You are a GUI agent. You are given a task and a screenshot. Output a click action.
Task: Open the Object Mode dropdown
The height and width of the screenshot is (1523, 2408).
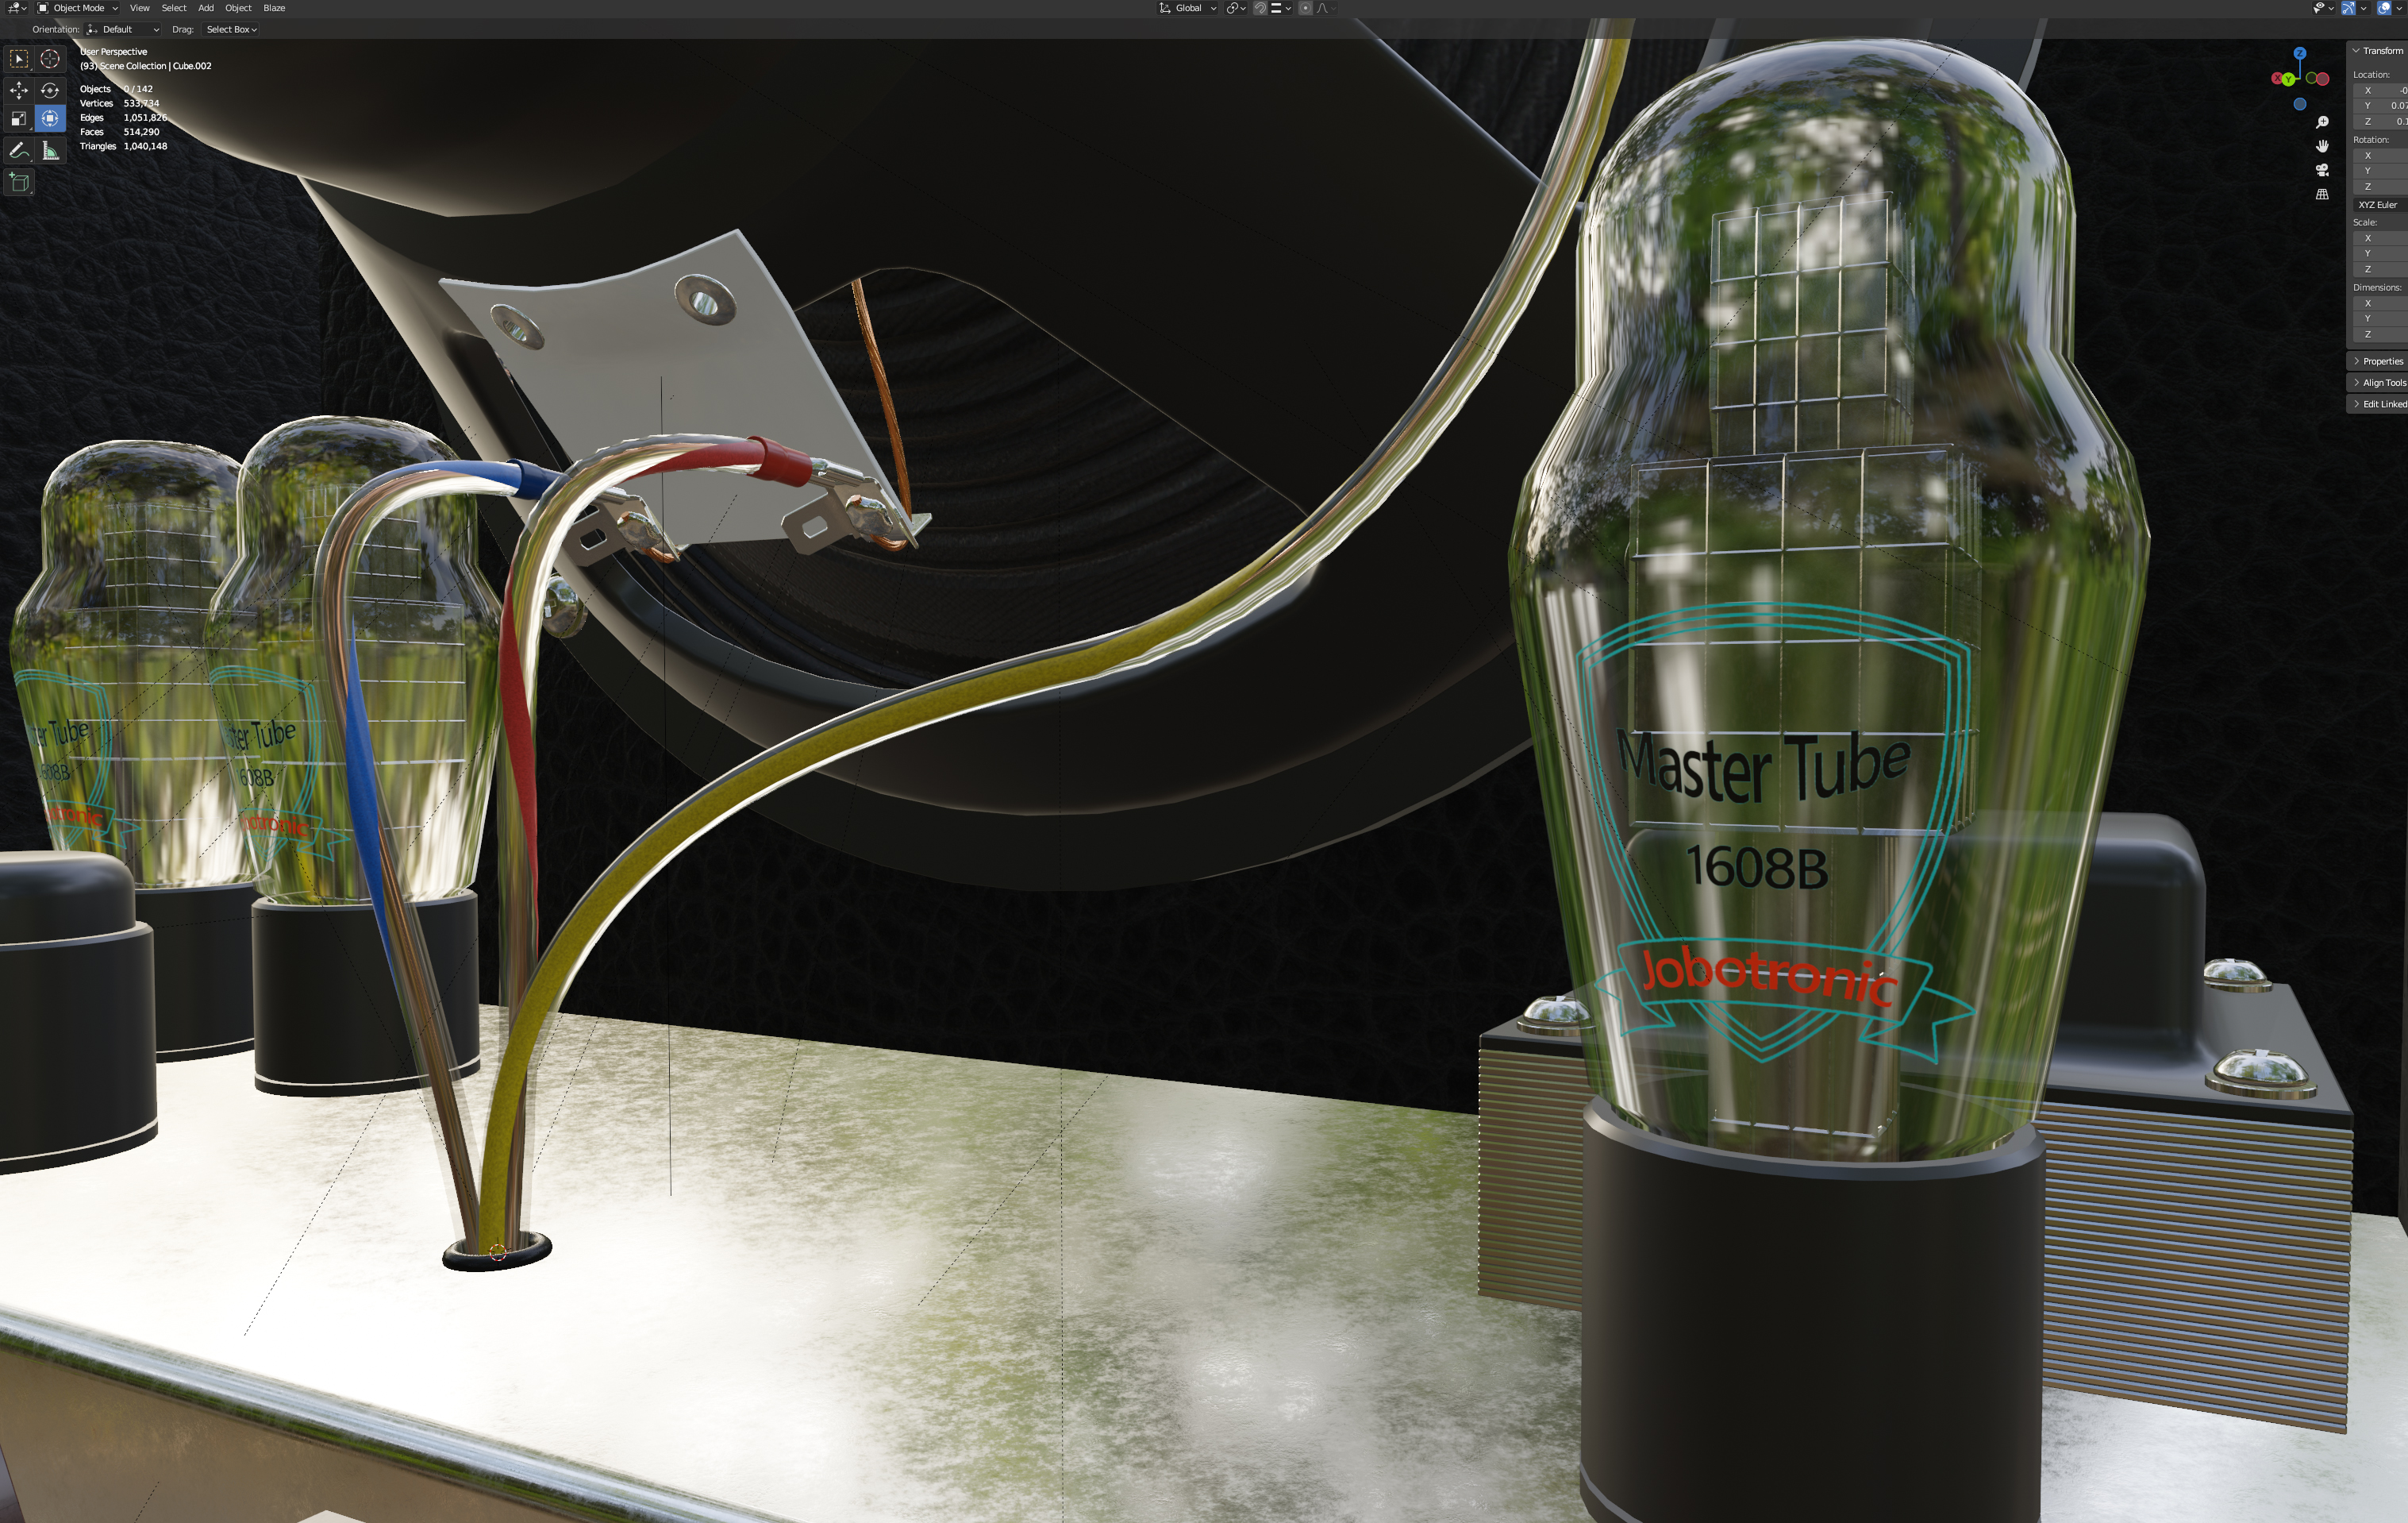pyautogui.click(x=78, y=8)
